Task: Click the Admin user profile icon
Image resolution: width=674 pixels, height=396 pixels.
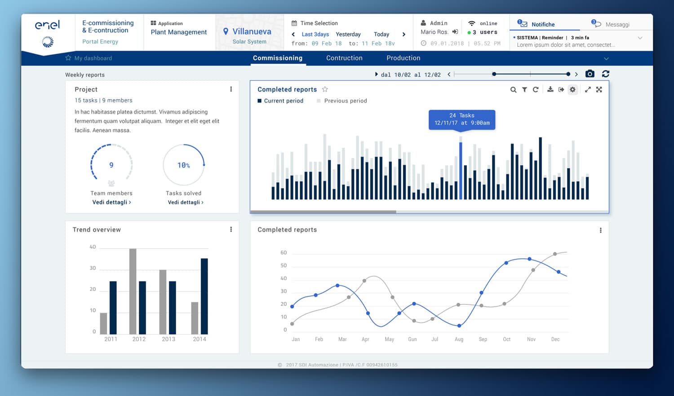Action: (x=423, y=23)
